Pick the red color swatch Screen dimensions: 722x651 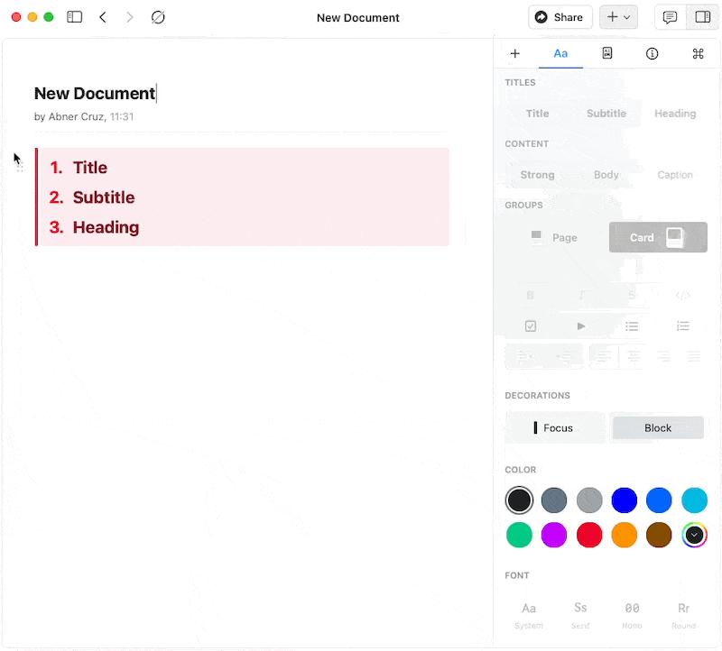tap(589, 535)
